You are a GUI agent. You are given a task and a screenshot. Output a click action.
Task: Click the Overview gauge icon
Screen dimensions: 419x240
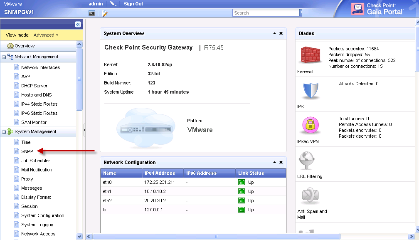[x=10, y=46]
